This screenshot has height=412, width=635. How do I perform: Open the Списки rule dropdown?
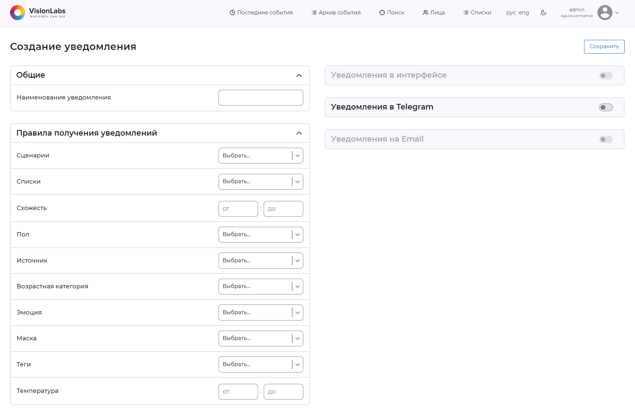click(261, 182)
